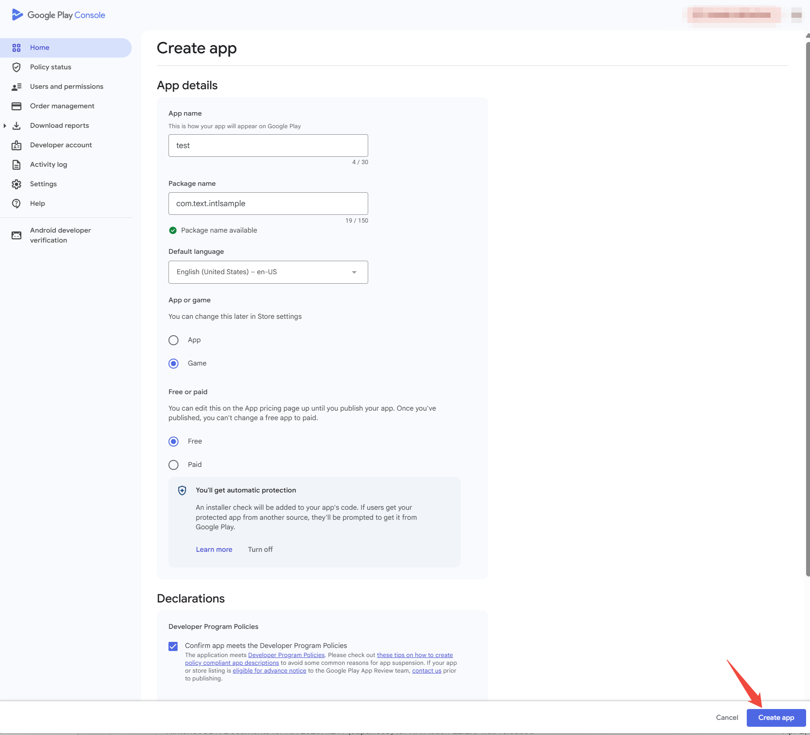Open Settings via the gear icon
The width and height of the screenshot is (810, 735).
tap(16, 184)
